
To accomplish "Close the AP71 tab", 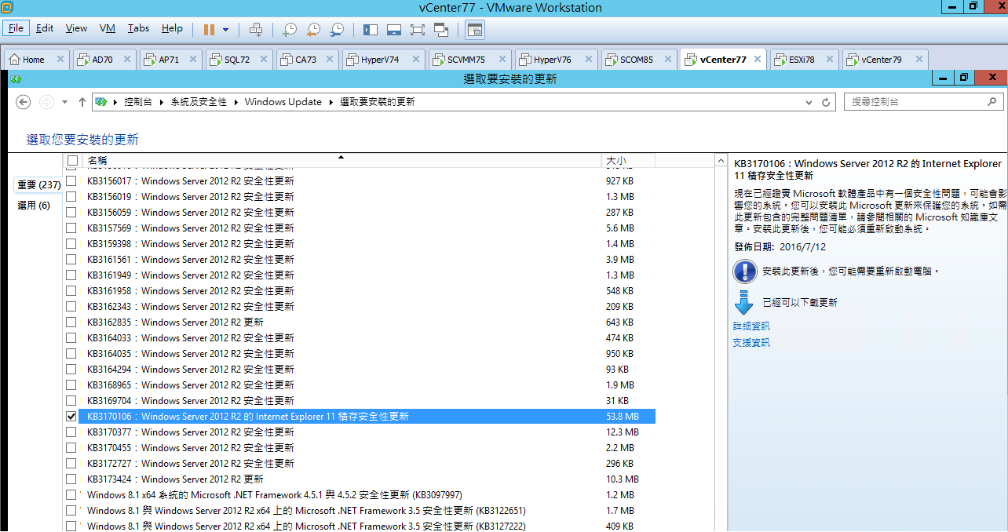I will pos(192,60).
